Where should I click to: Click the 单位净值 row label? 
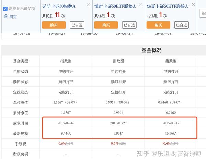[x=21, y=102]
